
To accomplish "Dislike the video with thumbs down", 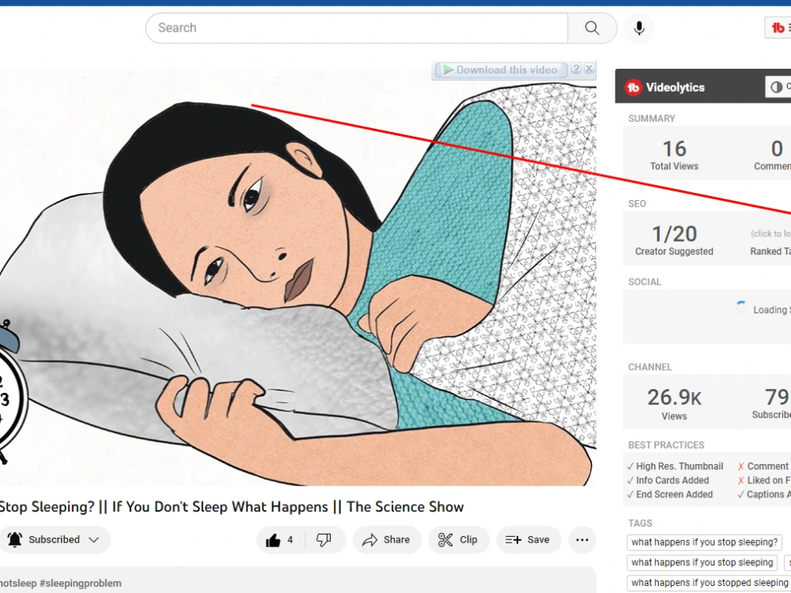I will click(x=324, y=540).
